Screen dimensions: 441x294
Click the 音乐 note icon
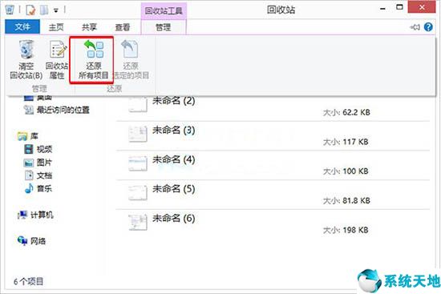point(29,188)
